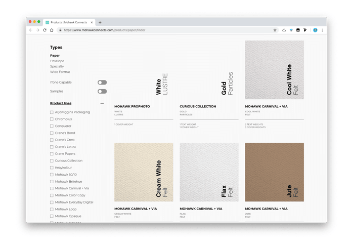The image size is (352, 247).
Task: Select the Wide Format type filter
Action: [60, 72]
